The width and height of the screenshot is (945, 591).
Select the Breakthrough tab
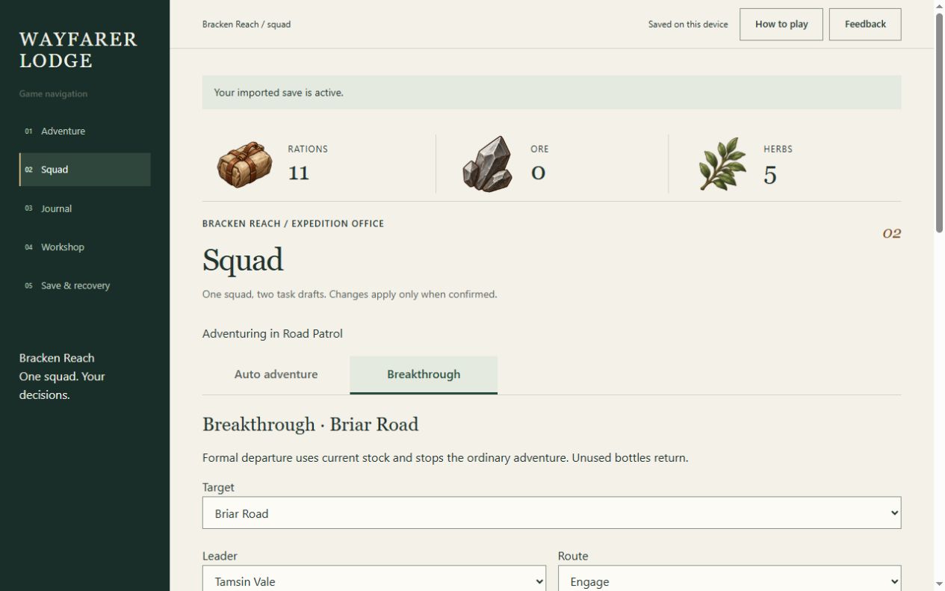coord(424,374)
